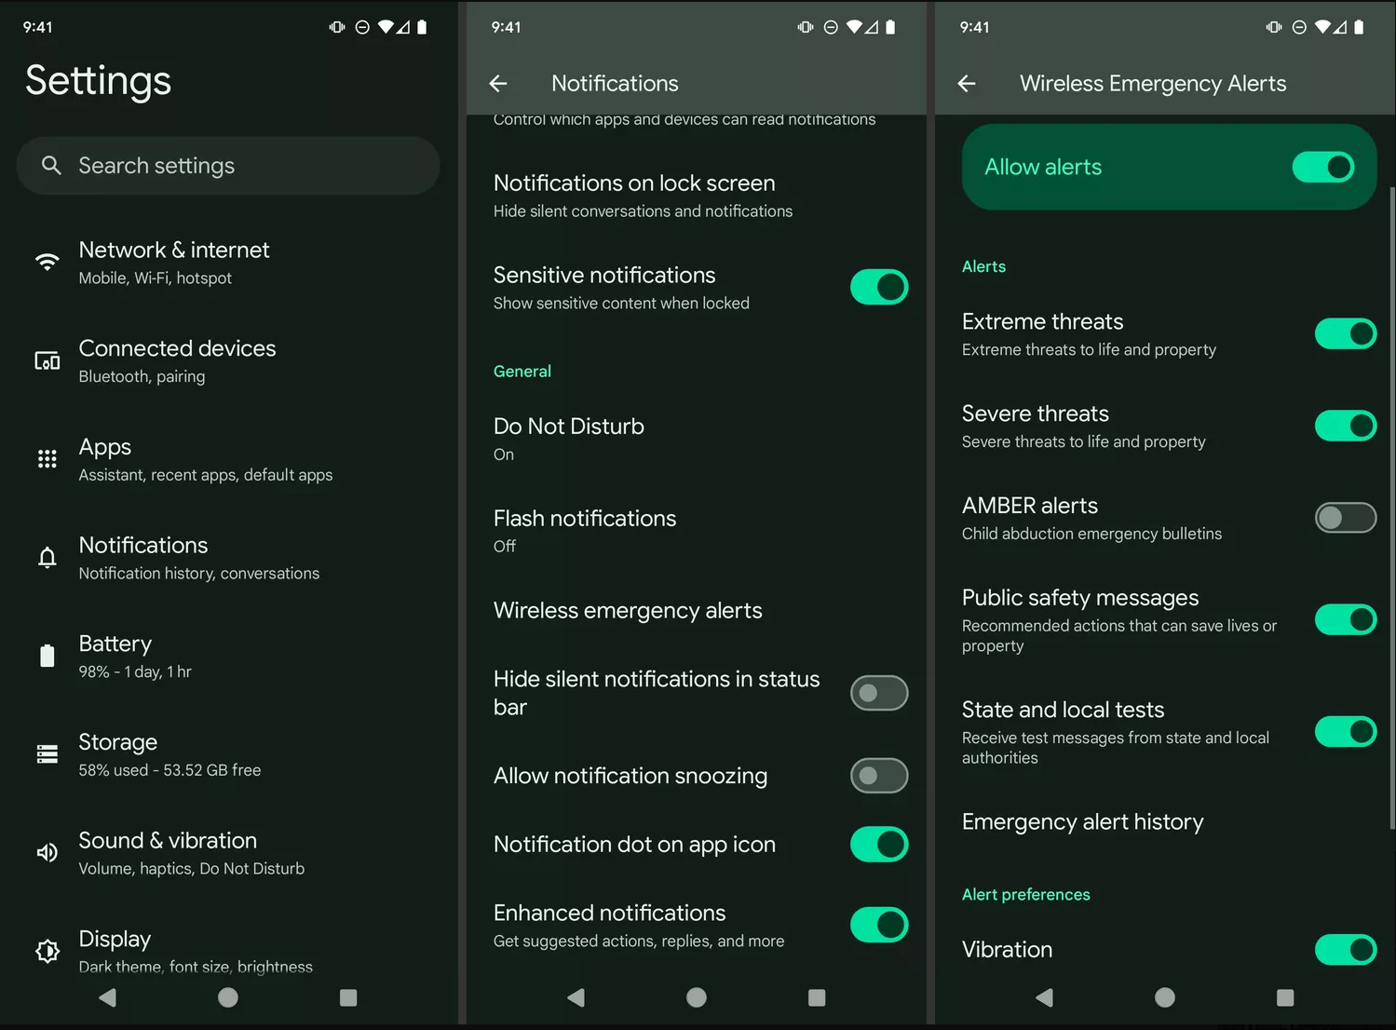The width and height of the screenshot is (1396, 1030).
Task: Open Do Not Disturb settings
Action: (569, 439)
